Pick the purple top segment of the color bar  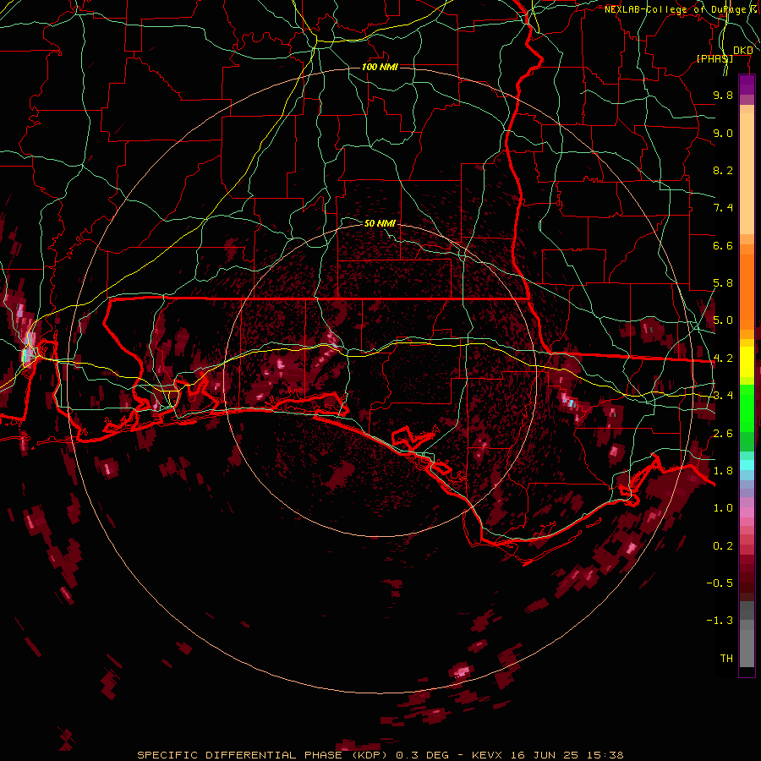click(x=747, y=85)
